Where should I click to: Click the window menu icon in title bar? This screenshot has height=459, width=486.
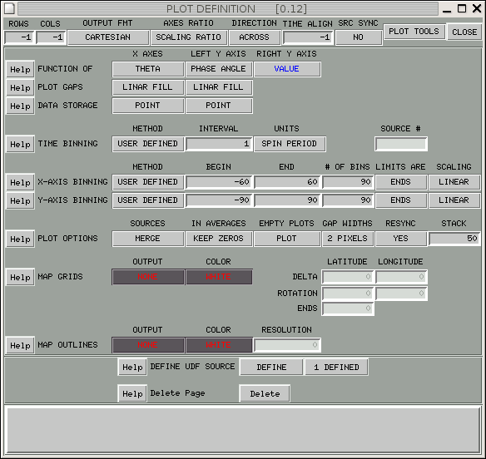click(9, 8)
